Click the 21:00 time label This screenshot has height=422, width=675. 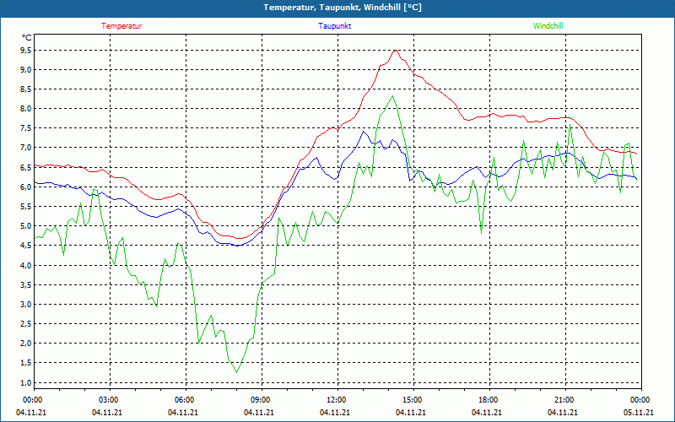tap(564, 400)
